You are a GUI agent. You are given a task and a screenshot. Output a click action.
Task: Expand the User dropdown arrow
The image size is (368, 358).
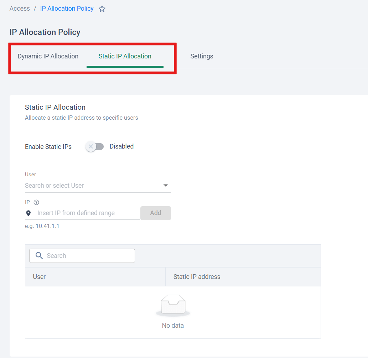tap(166, 186)
